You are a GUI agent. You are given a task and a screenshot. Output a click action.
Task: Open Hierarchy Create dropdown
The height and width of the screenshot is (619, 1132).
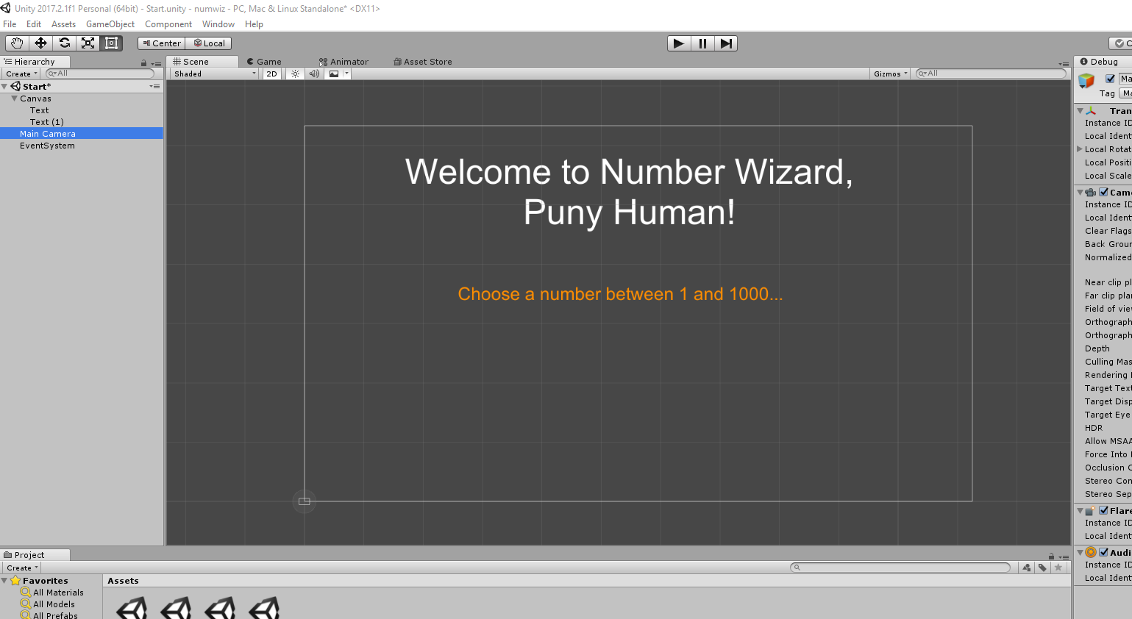click(21, 74)
